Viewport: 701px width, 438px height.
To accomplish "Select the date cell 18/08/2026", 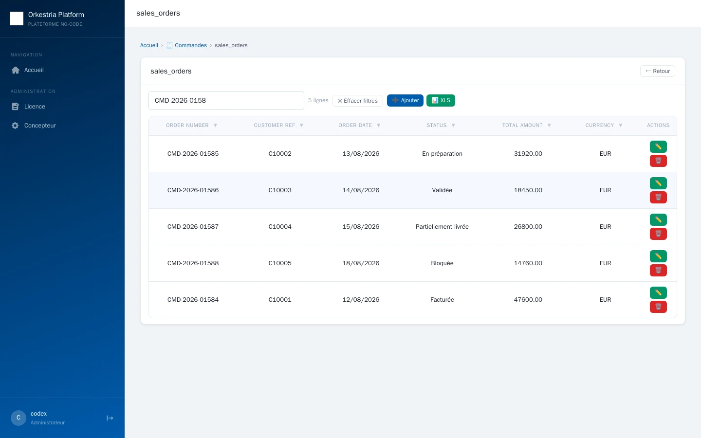I will tap(361, 263).
